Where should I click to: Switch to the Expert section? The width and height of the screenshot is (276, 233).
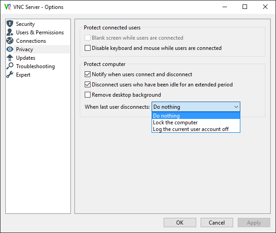point(23,75)
